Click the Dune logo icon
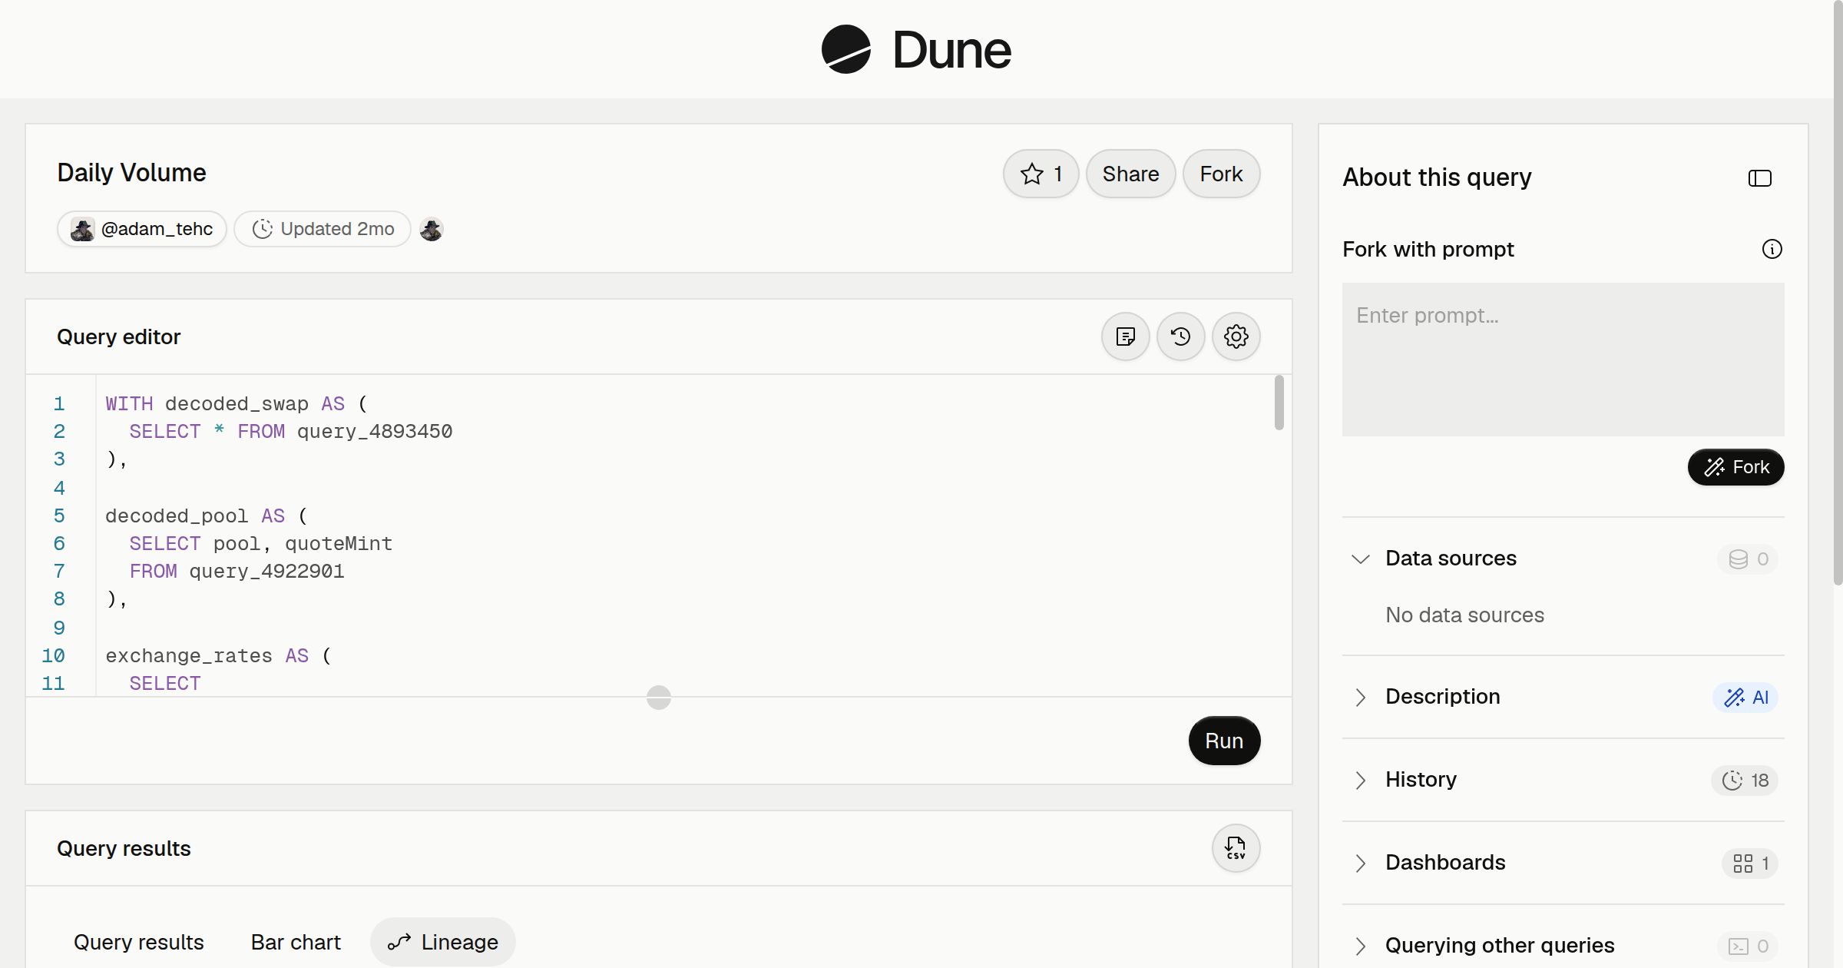This screenshot has width=1843, height=968. click(x=845, y=49)
